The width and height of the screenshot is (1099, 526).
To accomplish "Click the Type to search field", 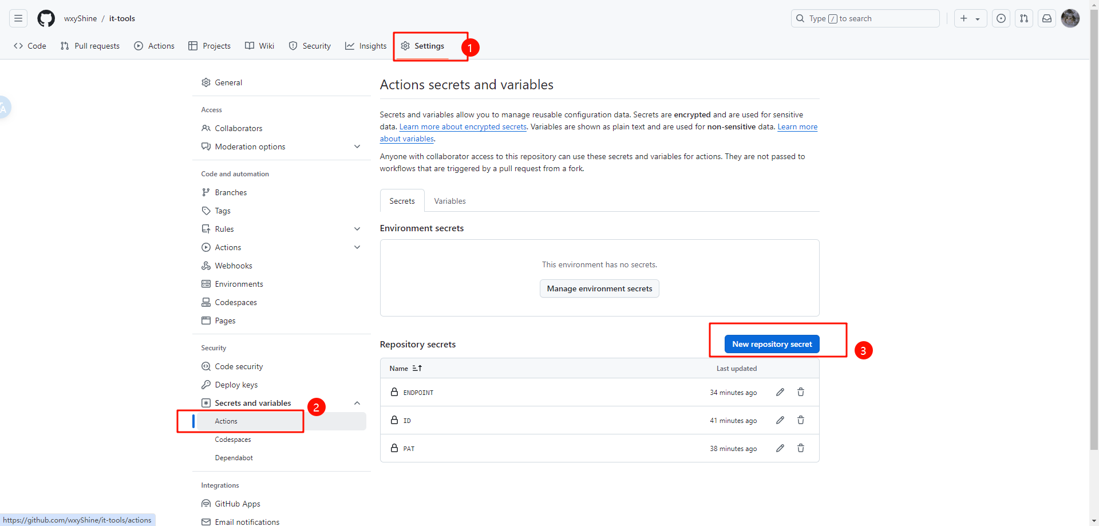I will pos(864,18).
